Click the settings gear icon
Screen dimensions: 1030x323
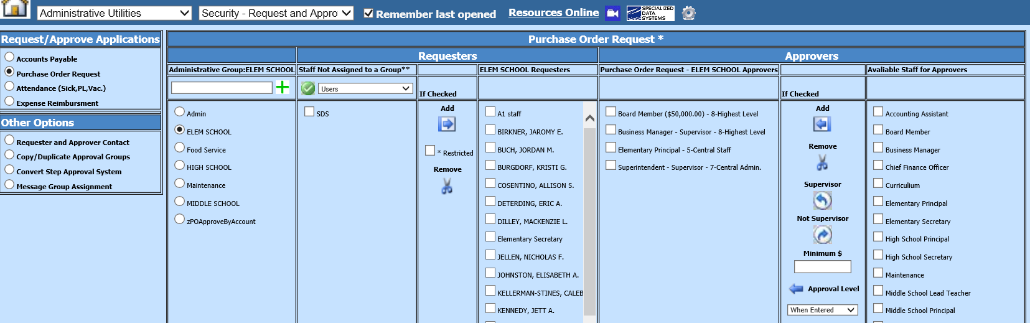[x=688, y=13]
